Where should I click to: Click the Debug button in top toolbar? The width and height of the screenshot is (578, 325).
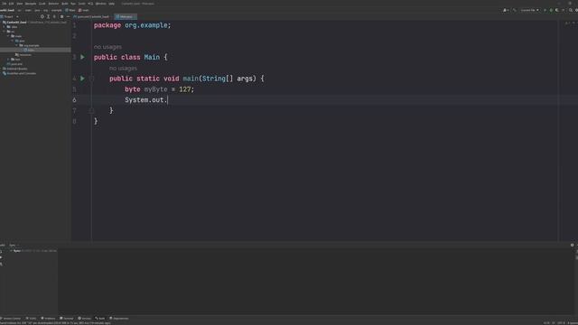click(551, 10)
